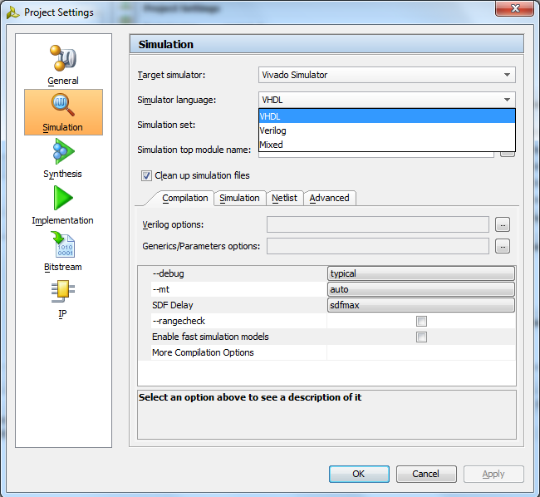Expand the Target simulator dropdown
This screenshot has width=540, height=497.
click(387, 75)
